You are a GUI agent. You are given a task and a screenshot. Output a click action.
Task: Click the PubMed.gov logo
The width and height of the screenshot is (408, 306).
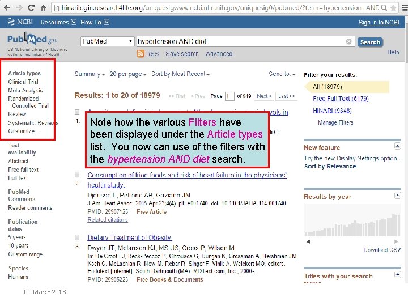(x=32, y=39)
